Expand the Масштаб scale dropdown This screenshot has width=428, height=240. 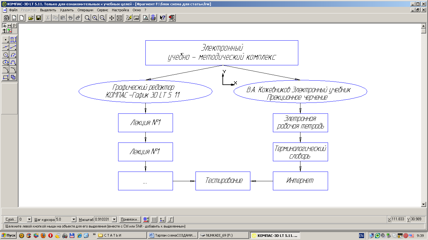114,220
